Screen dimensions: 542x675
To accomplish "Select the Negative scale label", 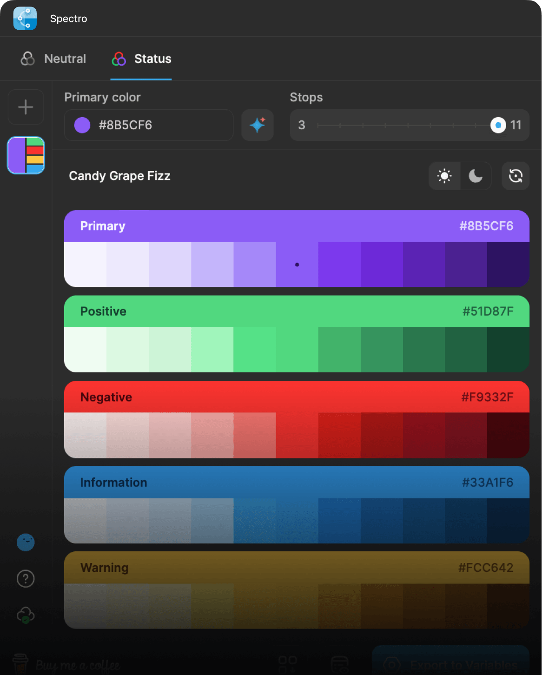I will 106,397.
